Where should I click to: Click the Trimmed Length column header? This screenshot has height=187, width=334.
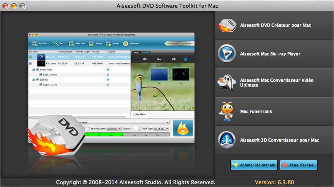tap(82, 52)
